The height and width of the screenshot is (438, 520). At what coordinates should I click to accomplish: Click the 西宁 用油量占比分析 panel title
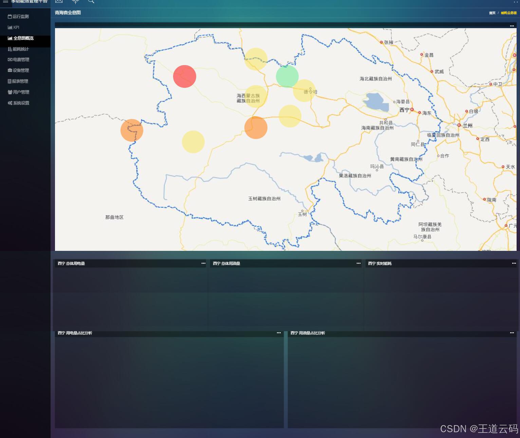click(x=308, y=333)
